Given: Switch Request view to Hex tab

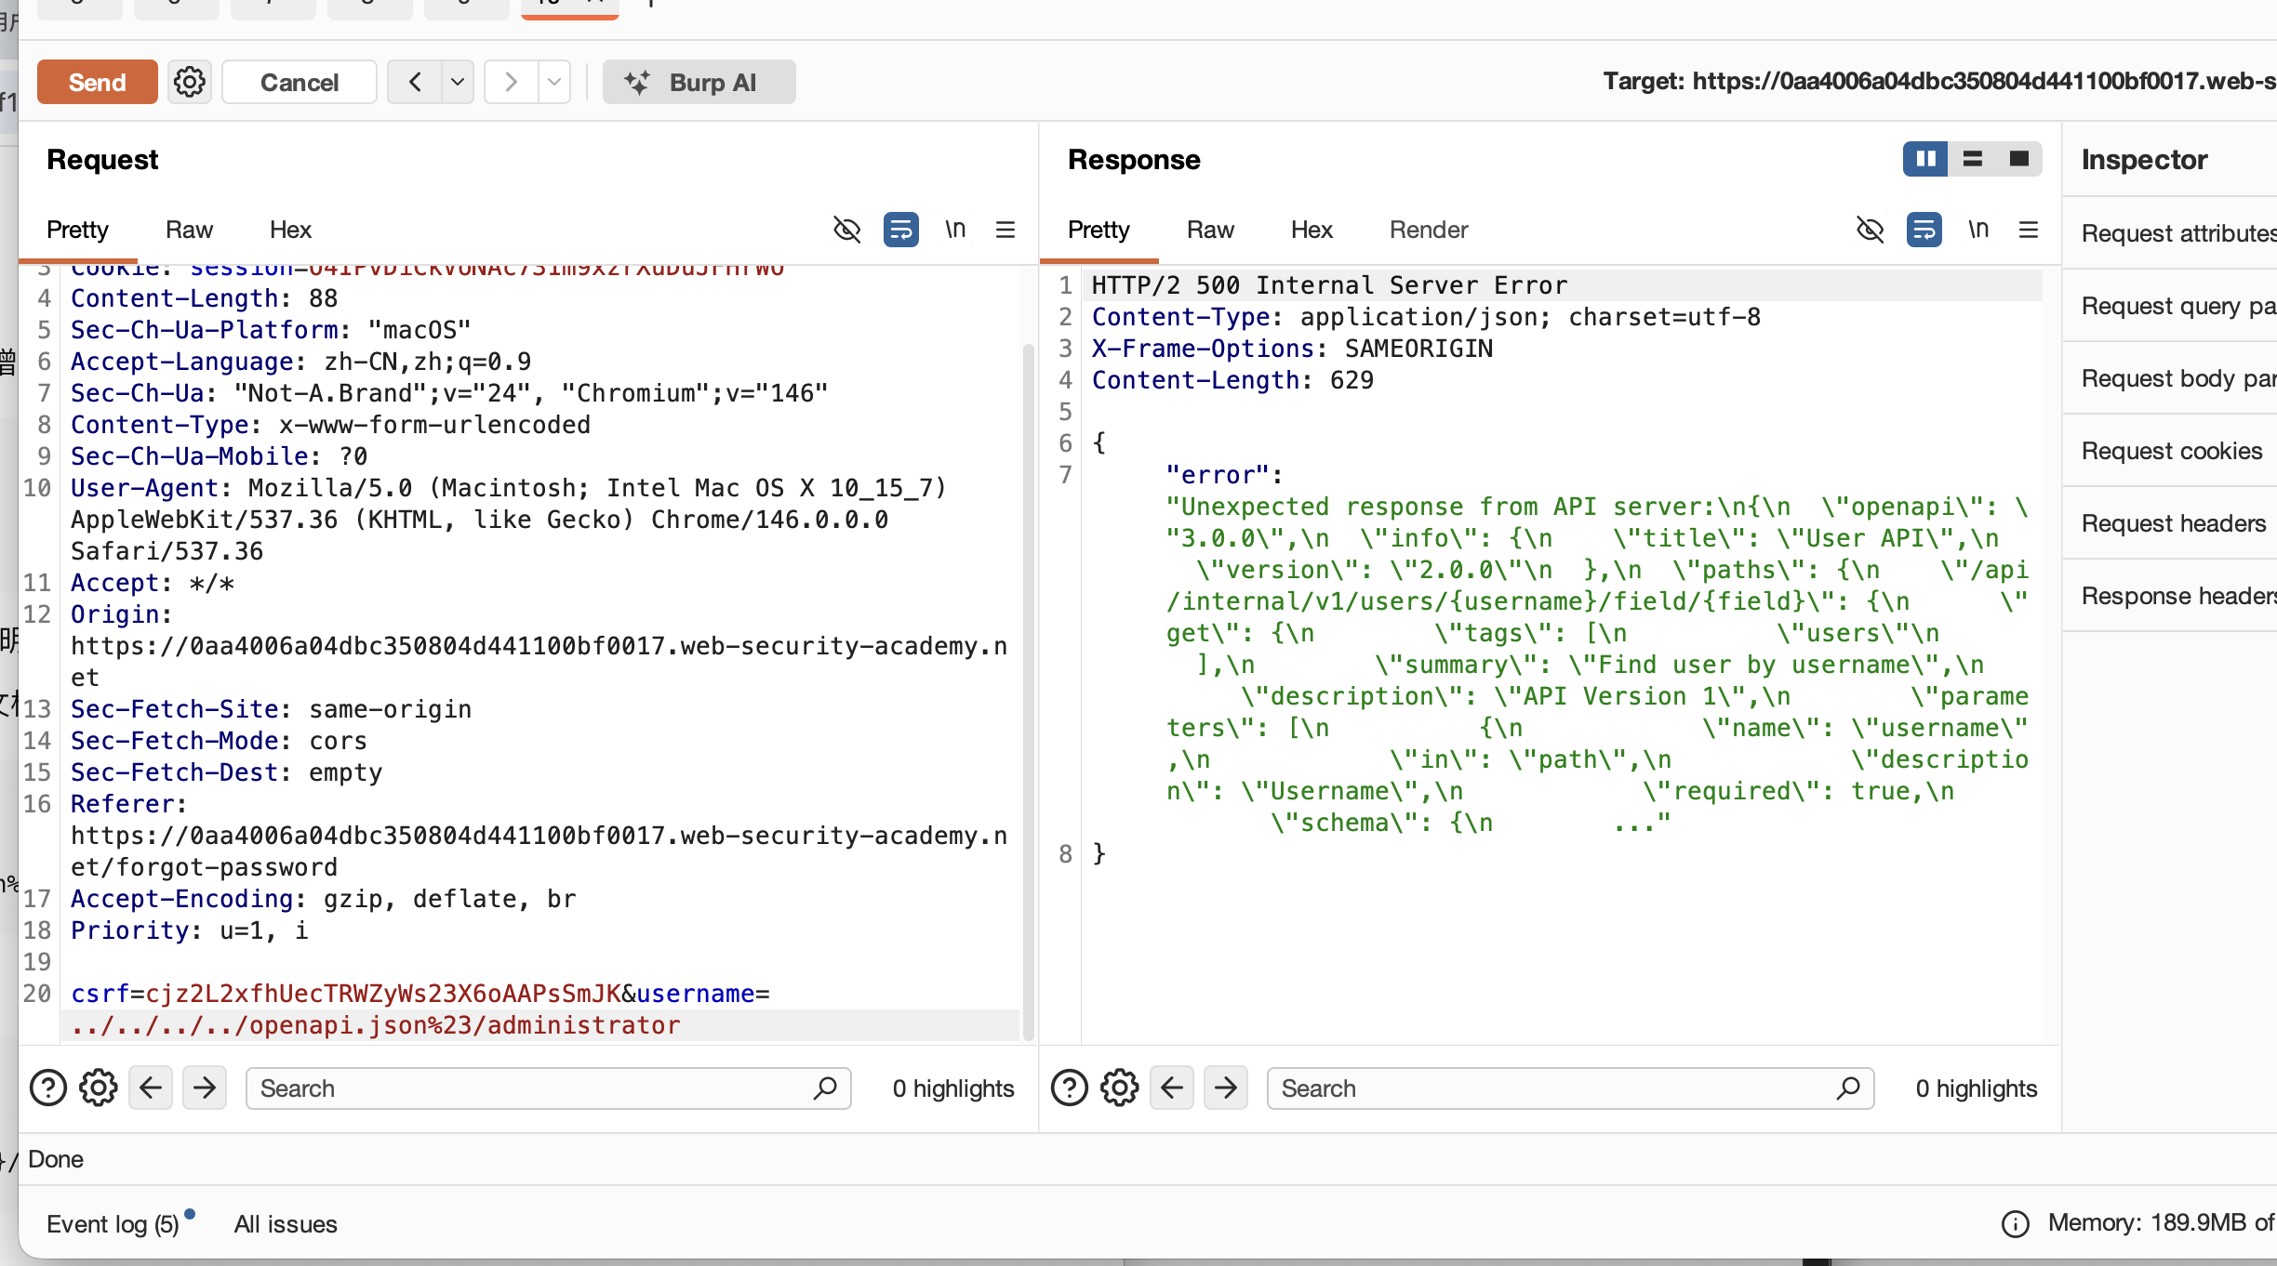Looking at the screenshot, I should point(290,230).
